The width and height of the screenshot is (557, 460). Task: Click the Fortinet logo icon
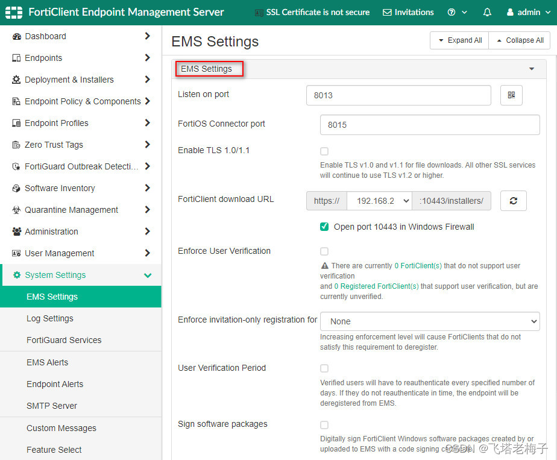pyautogui.click(x=14, y=13)
